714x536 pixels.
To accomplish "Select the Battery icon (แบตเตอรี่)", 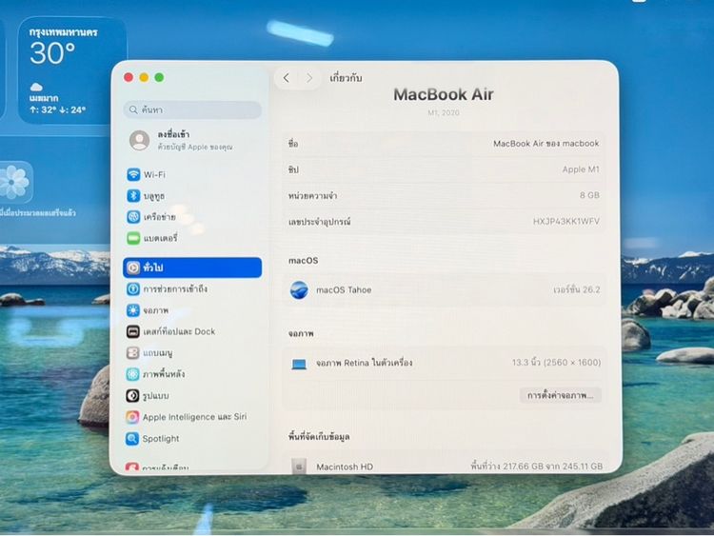I will 133,238.
